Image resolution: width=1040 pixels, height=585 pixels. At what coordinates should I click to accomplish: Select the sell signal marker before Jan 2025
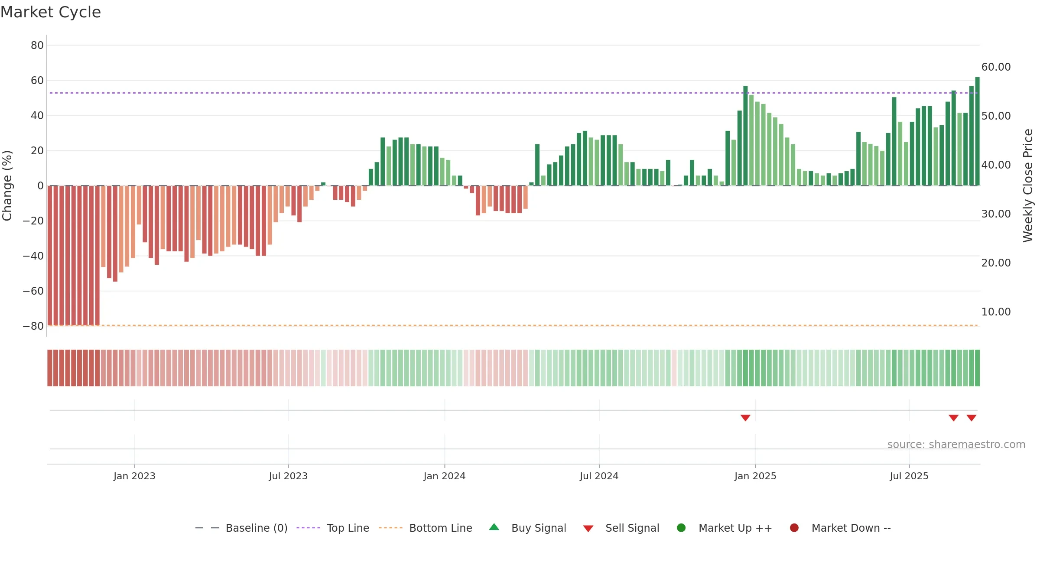[x=745, y=418]
